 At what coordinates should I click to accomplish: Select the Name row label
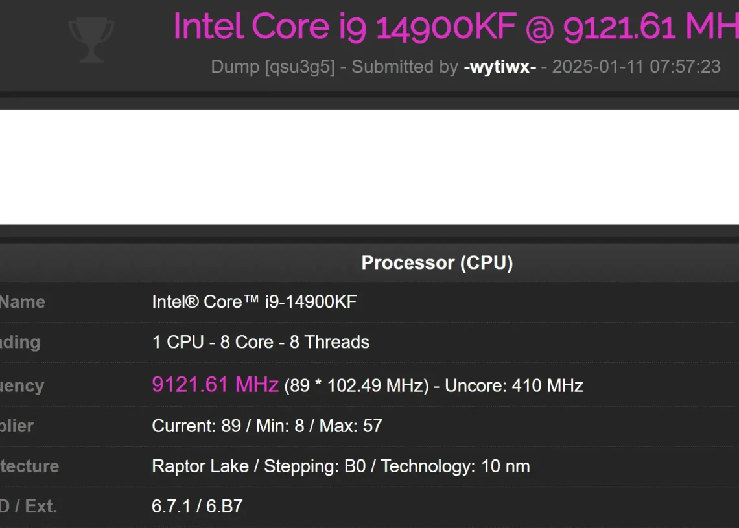(22, 302)
